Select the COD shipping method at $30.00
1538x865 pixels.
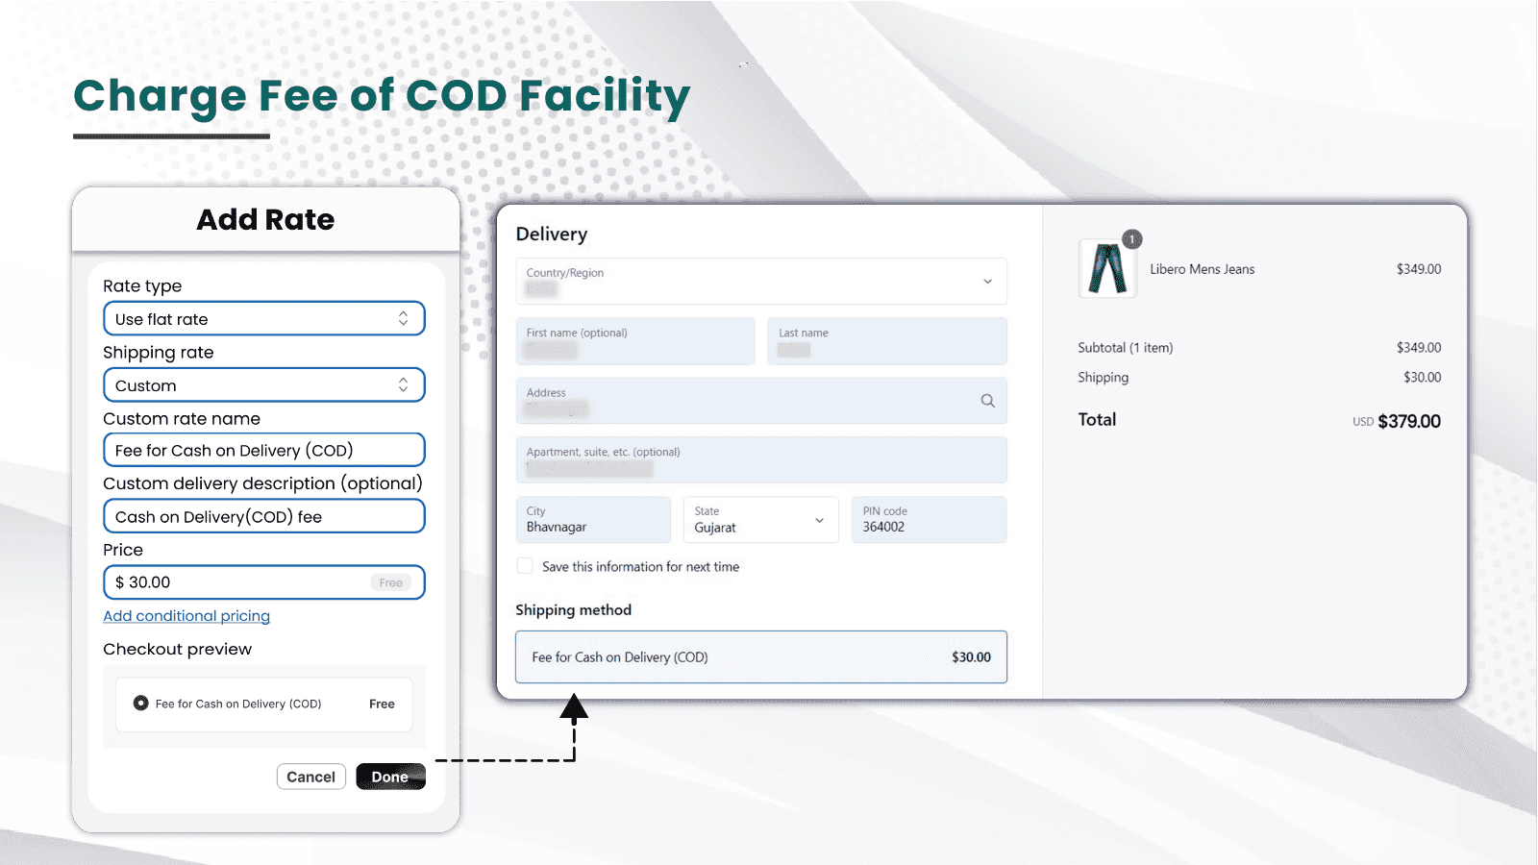(760, 657)
